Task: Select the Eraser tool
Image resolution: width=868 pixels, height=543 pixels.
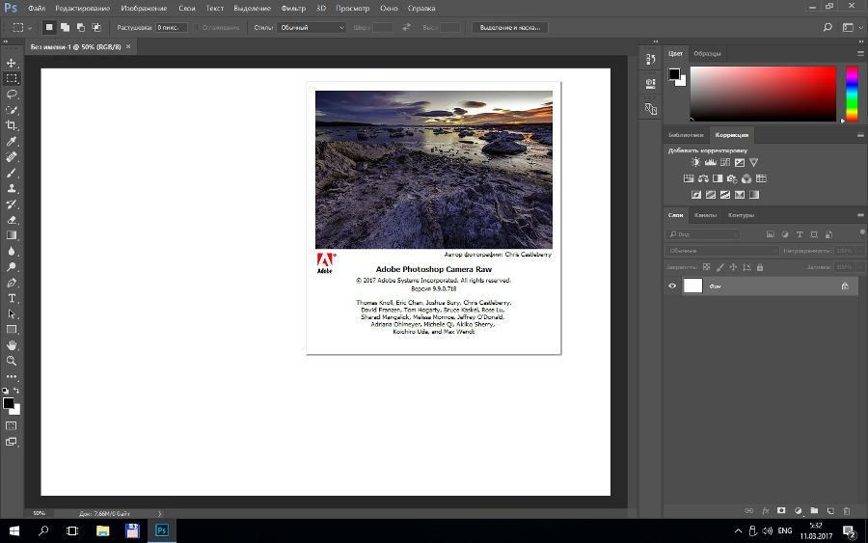Action: pos(11,220)
